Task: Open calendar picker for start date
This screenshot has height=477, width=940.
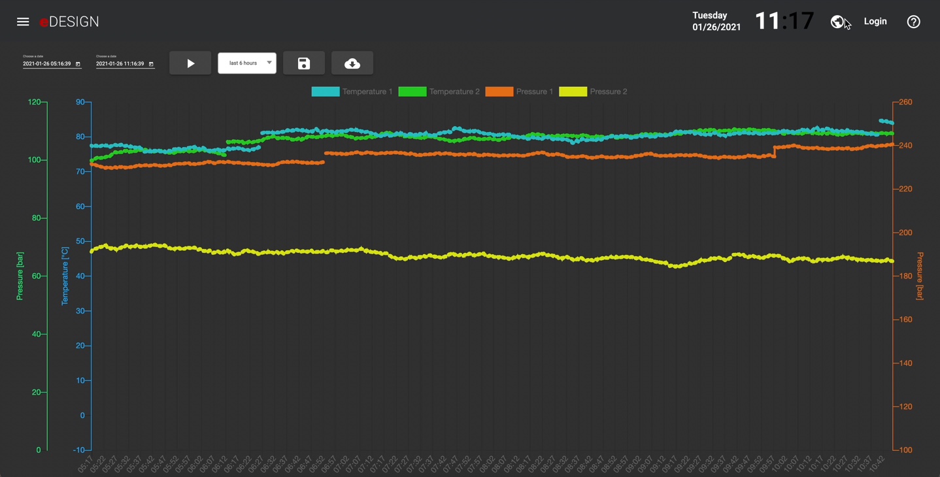Action: coord(78,64)
